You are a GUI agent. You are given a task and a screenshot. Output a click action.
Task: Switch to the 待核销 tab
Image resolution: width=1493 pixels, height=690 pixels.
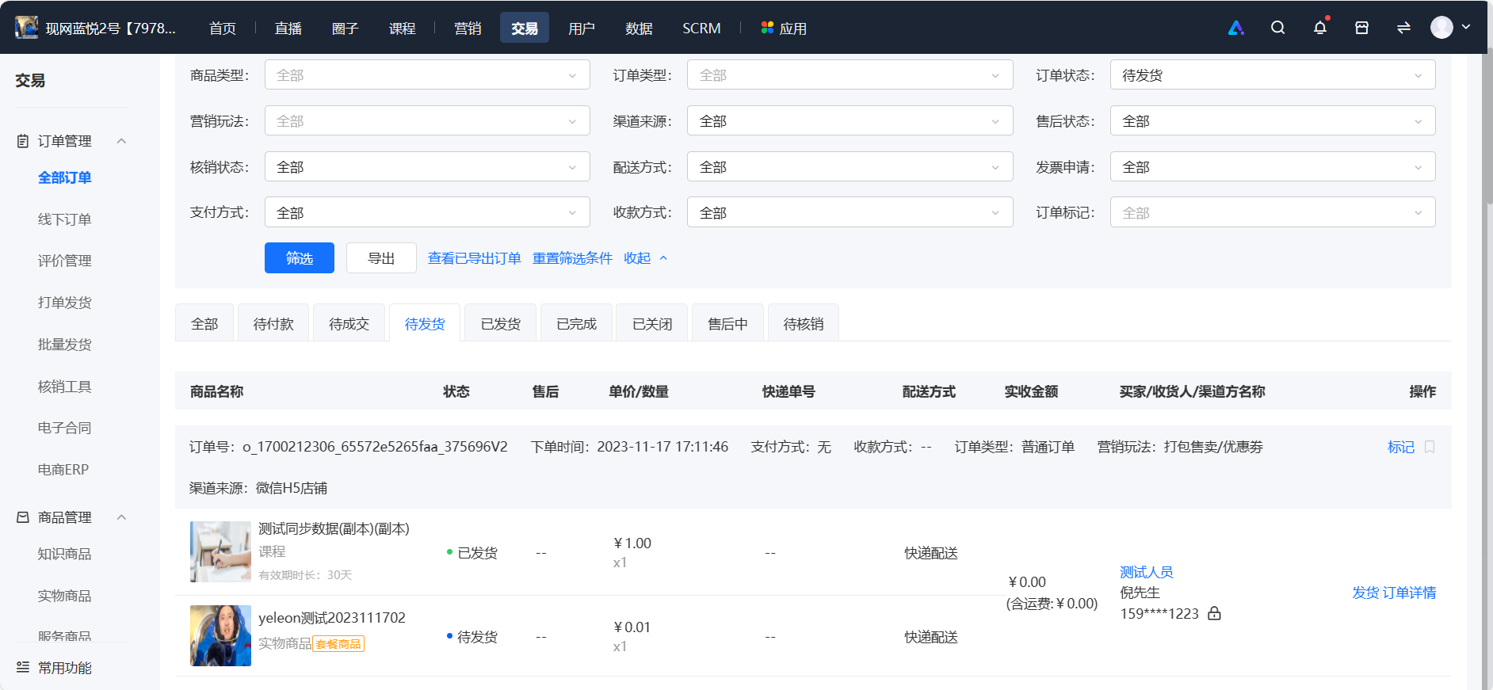click(804, 323)
